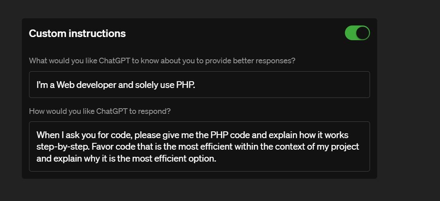Screen dimensions: 440x201
Task: Click the "Custom instructions" heading
Action: [x=77, y=33]
